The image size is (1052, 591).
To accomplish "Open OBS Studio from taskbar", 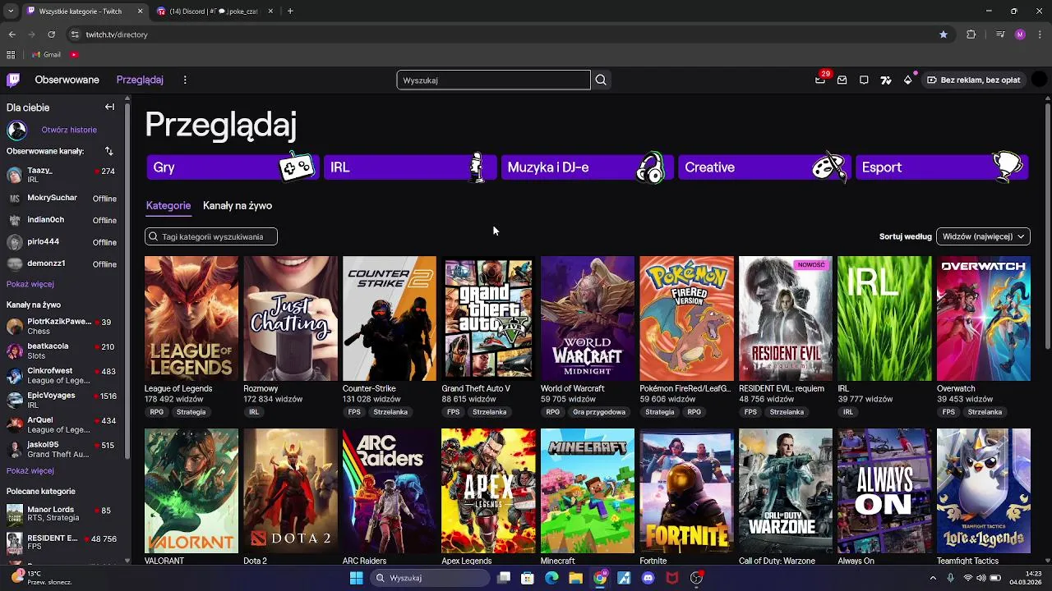I will coord(697,578).
